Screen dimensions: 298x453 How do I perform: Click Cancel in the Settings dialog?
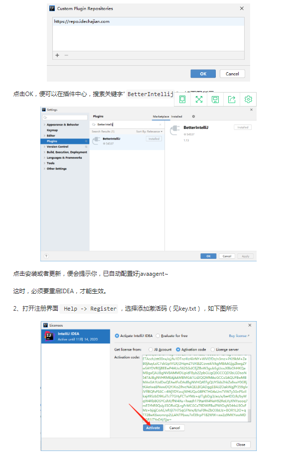(x=227, y=256)
